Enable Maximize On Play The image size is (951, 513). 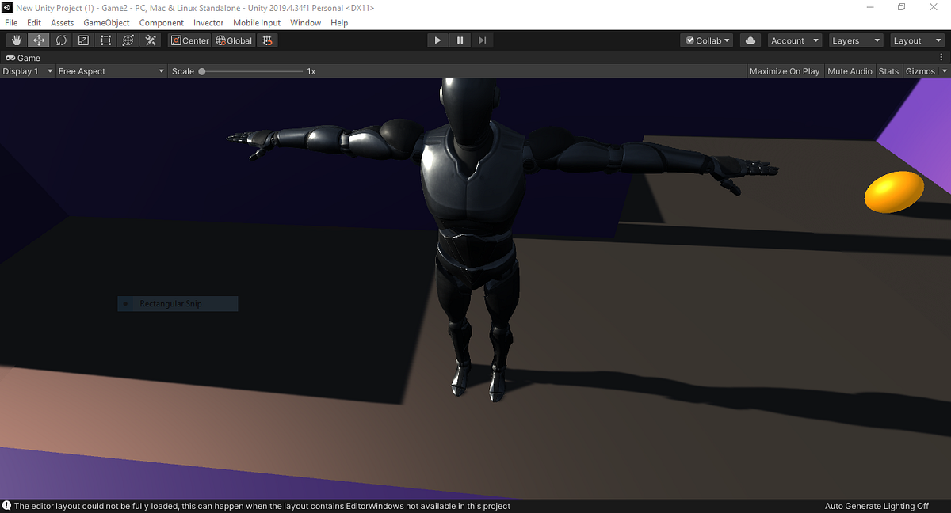click(x=784, y=70)
